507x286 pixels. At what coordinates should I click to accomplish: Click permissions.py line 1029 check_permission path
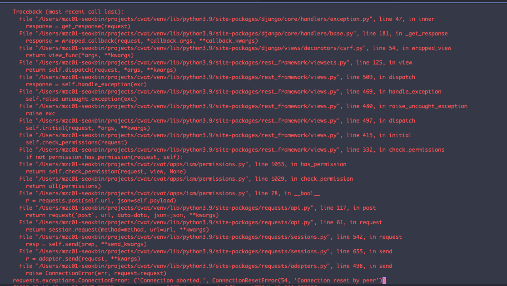[186, 179]
